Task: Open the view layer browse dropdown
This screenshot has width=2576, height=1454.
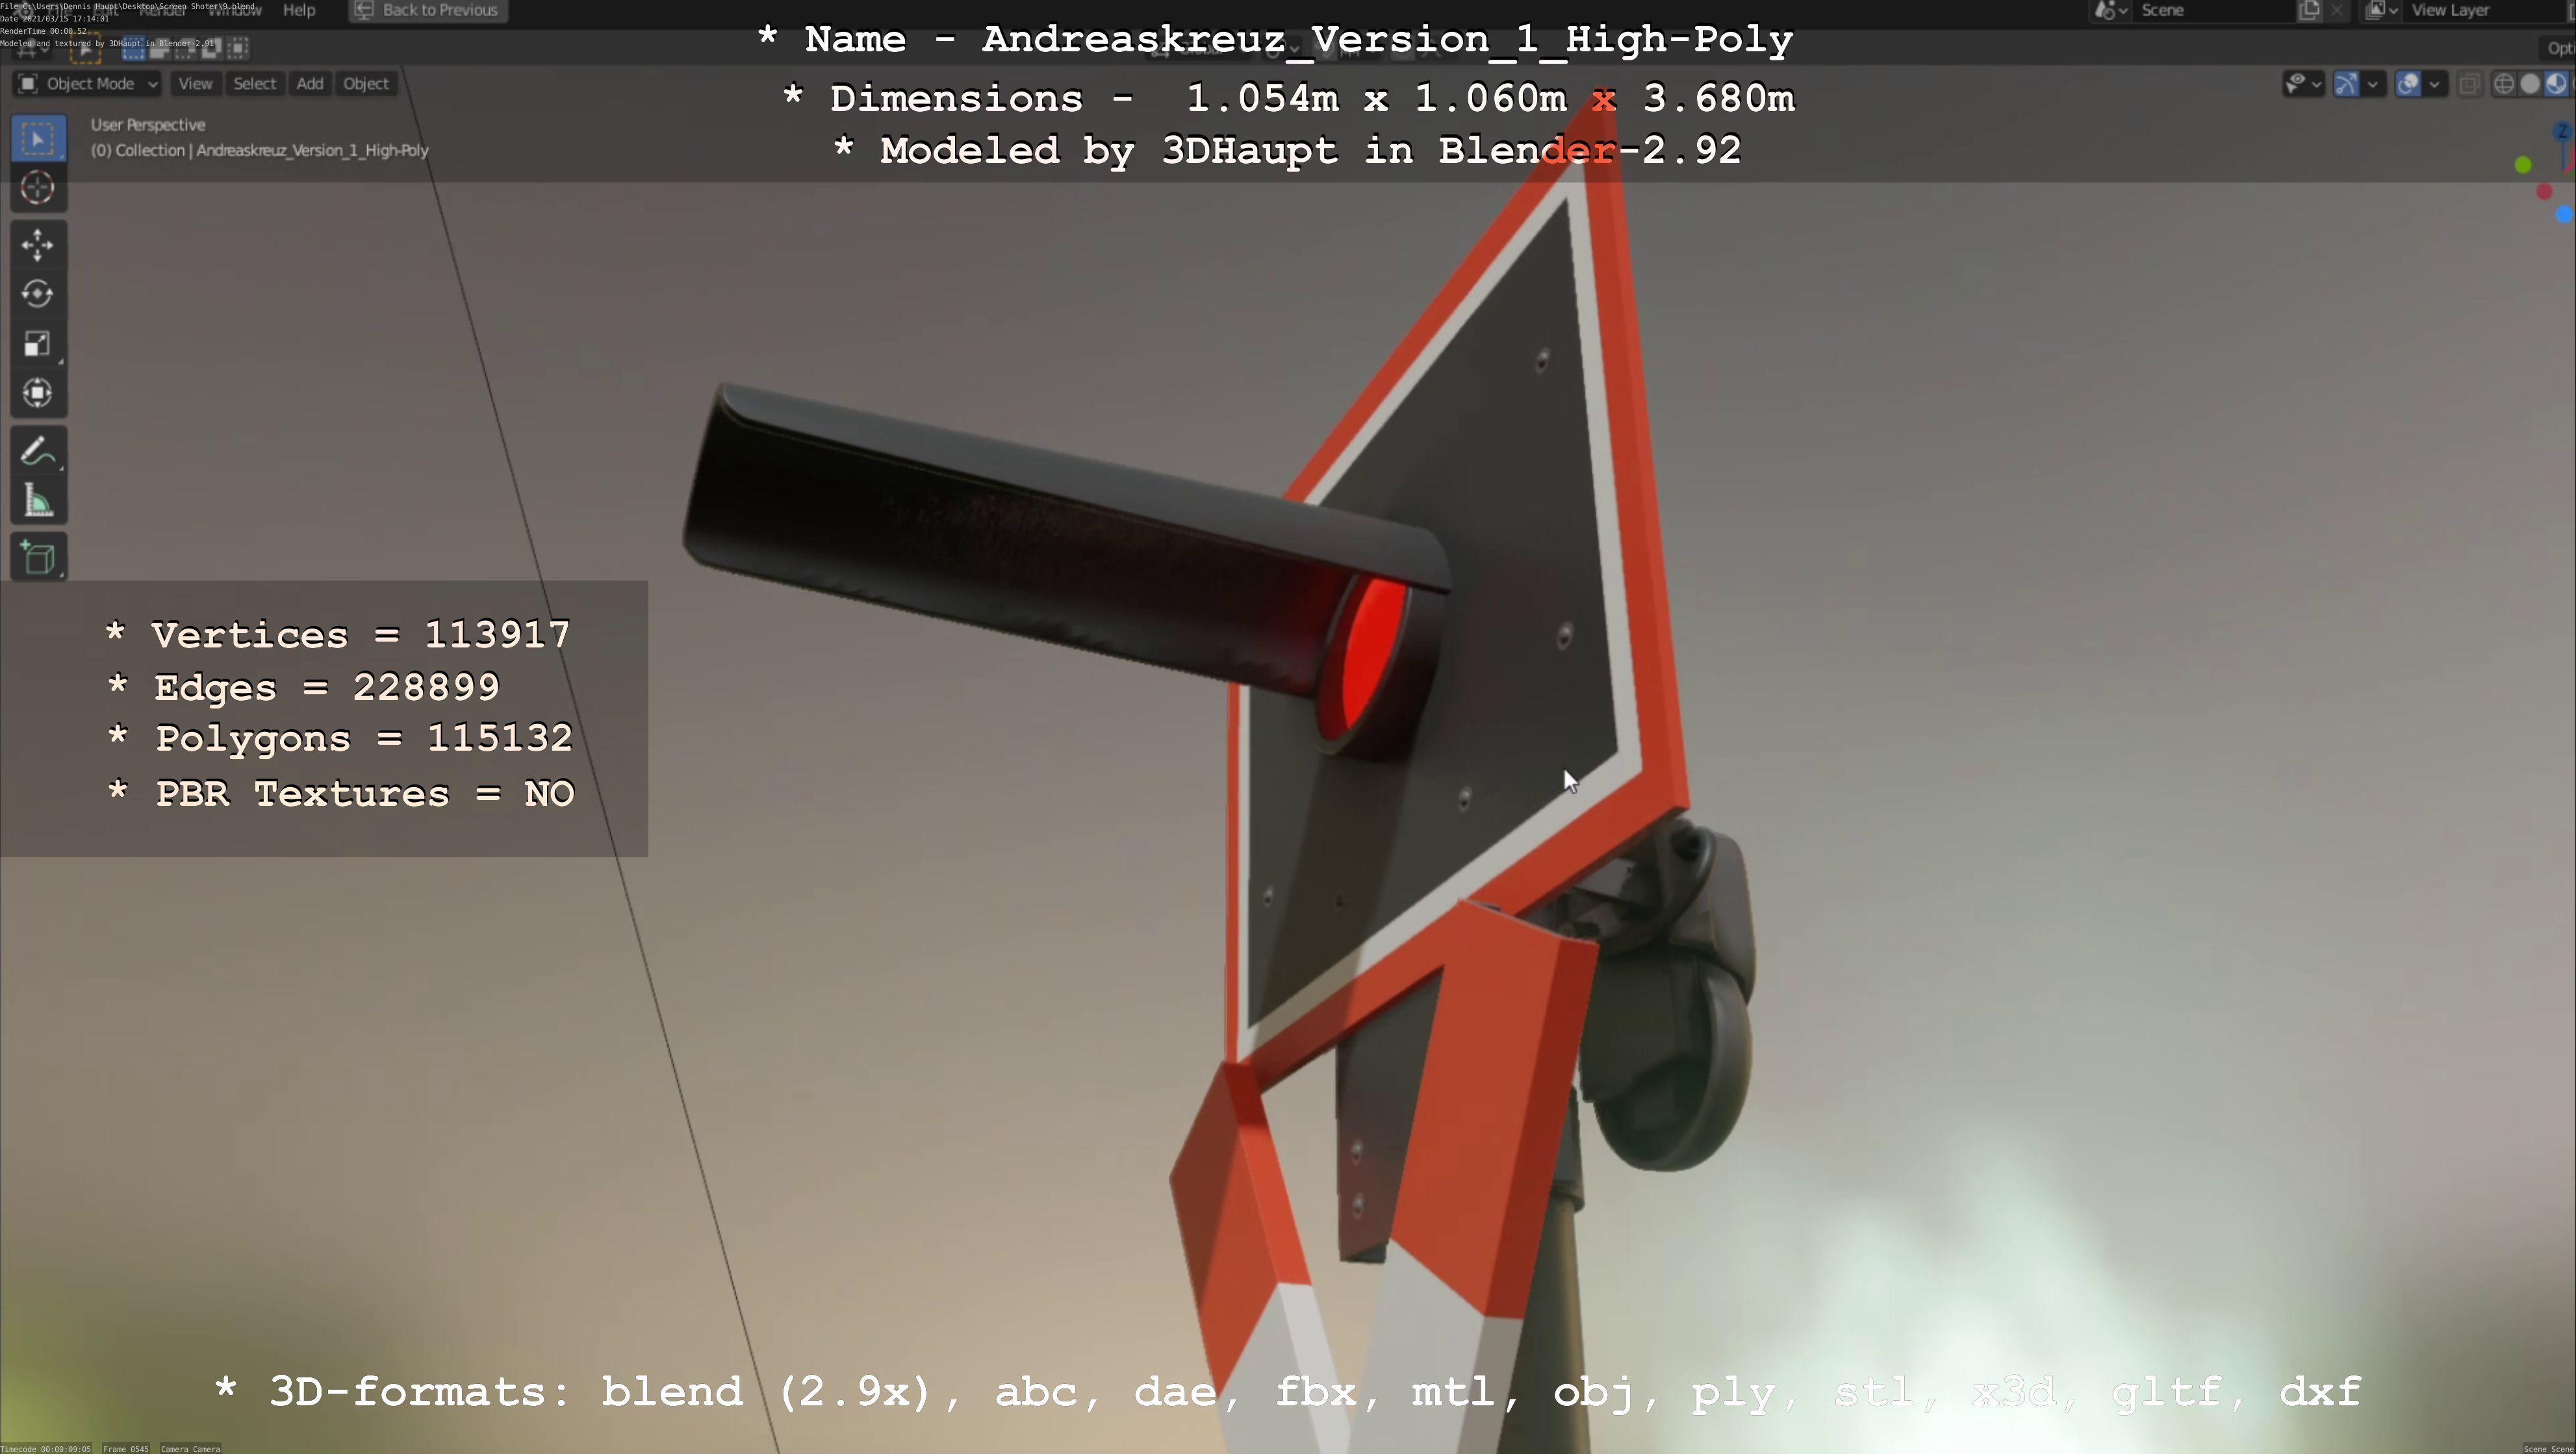Action: coord(2382,10)
